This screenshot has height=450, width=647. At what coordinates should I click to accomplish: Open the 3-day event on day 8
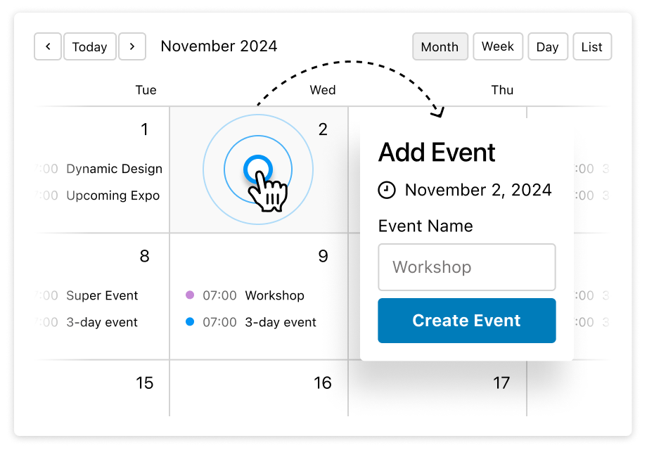coord(101,322)
